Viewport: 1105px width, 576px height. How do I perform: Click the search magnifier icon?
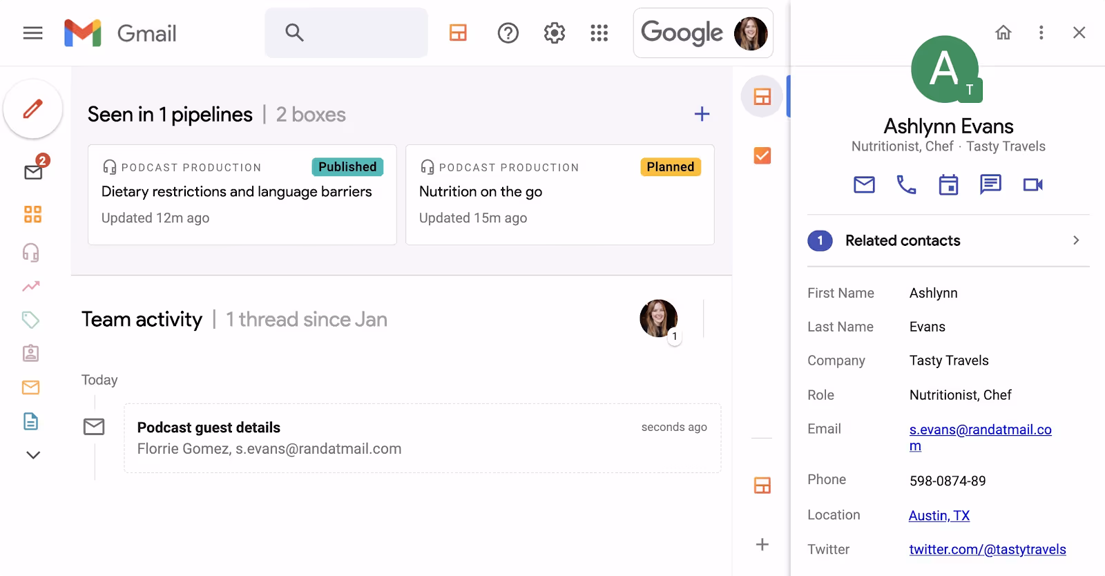[294, 32]
